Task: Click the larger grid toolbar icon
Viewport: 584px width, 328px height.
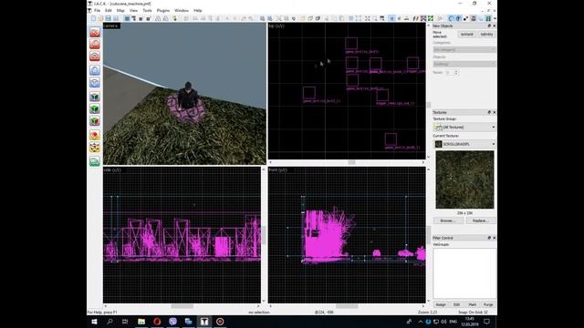Action: tap(148, 18)
